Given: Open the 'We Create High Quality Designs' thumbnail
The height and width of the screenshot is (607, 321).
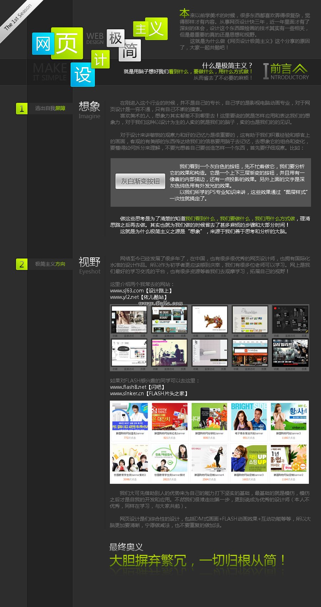Looking at the screenshot, I should 169,319.
